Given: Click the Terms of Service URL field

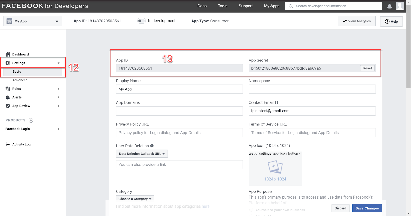Looking at the screenshot, I should coord(312,133).
